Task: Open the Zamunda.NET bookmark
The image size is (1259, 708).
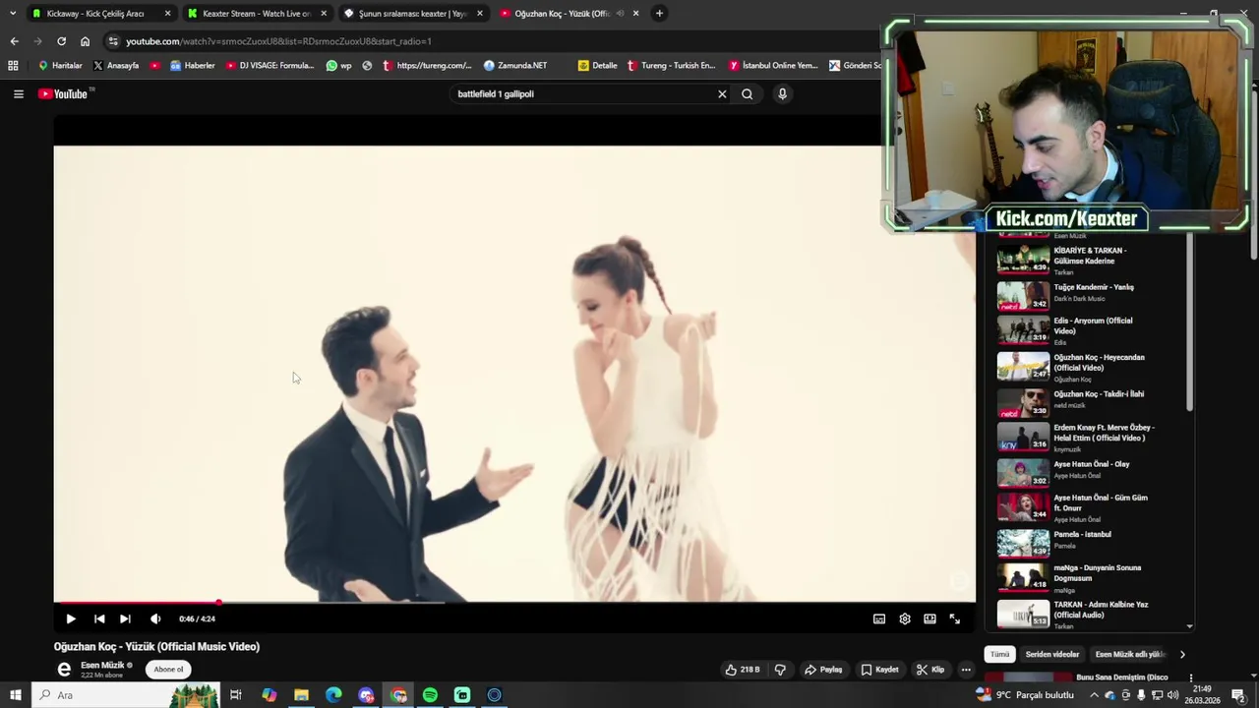Action: click(514, 66)
